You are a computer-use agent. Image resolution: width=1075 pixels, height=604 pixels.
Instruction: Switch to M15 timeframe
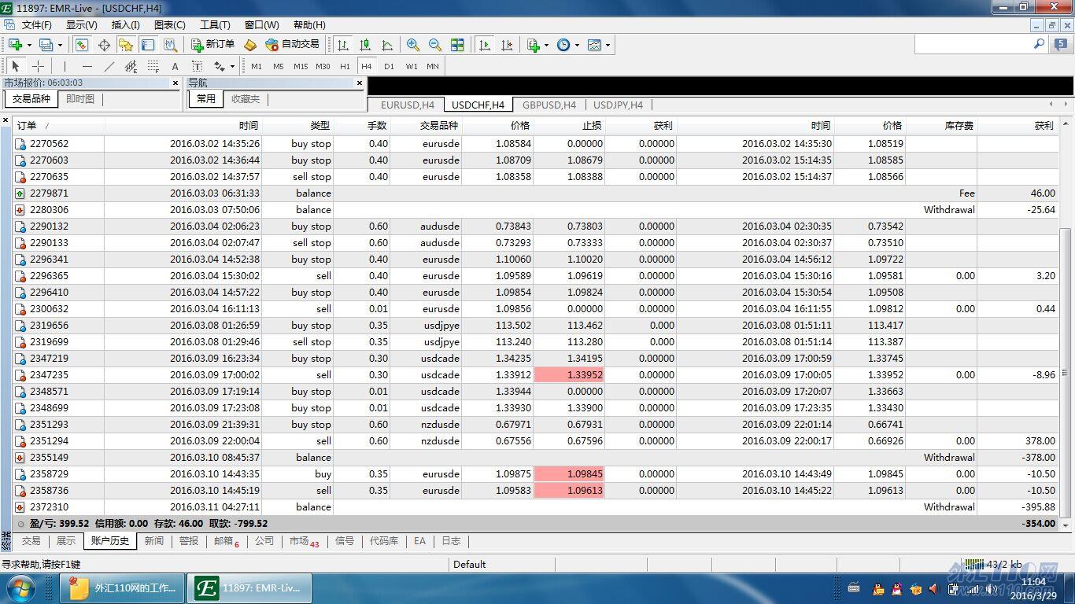click(301, 67)
